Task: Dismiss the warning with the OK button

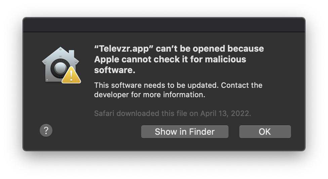Action: point(265,132)
